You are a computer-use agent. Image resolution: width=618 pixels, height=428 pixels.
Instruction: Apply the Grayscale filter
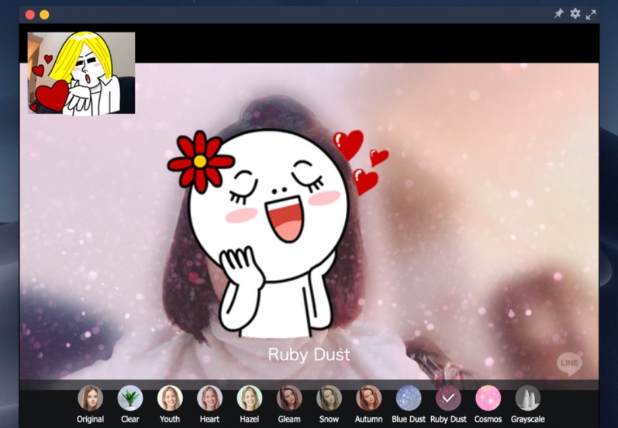[528, 398]
